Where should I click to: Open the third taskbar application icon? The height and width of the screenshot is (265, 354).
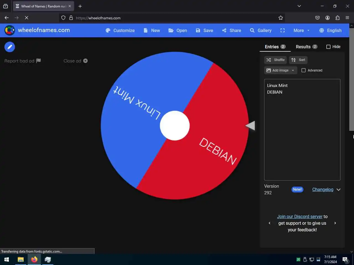coord(48,259)
